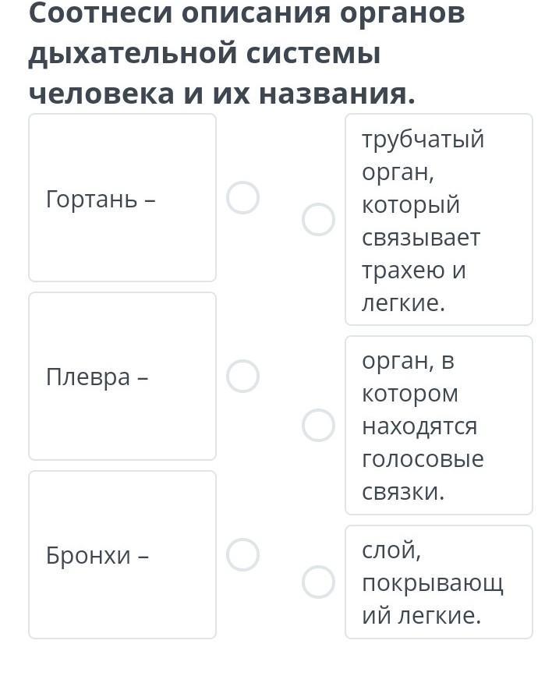Screen dimensions: 545x697
Task: Select circle beside 'трубчатый орган' description
Action: point(318,220)
